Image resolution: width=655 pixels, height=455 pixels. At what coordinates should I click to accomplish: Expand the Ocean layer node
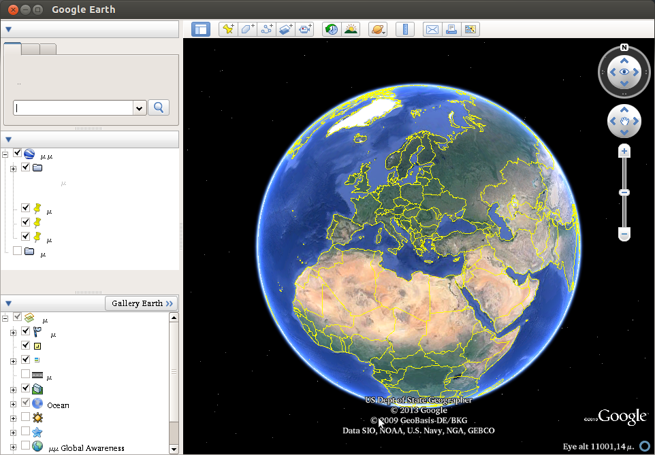coord(14,404)
